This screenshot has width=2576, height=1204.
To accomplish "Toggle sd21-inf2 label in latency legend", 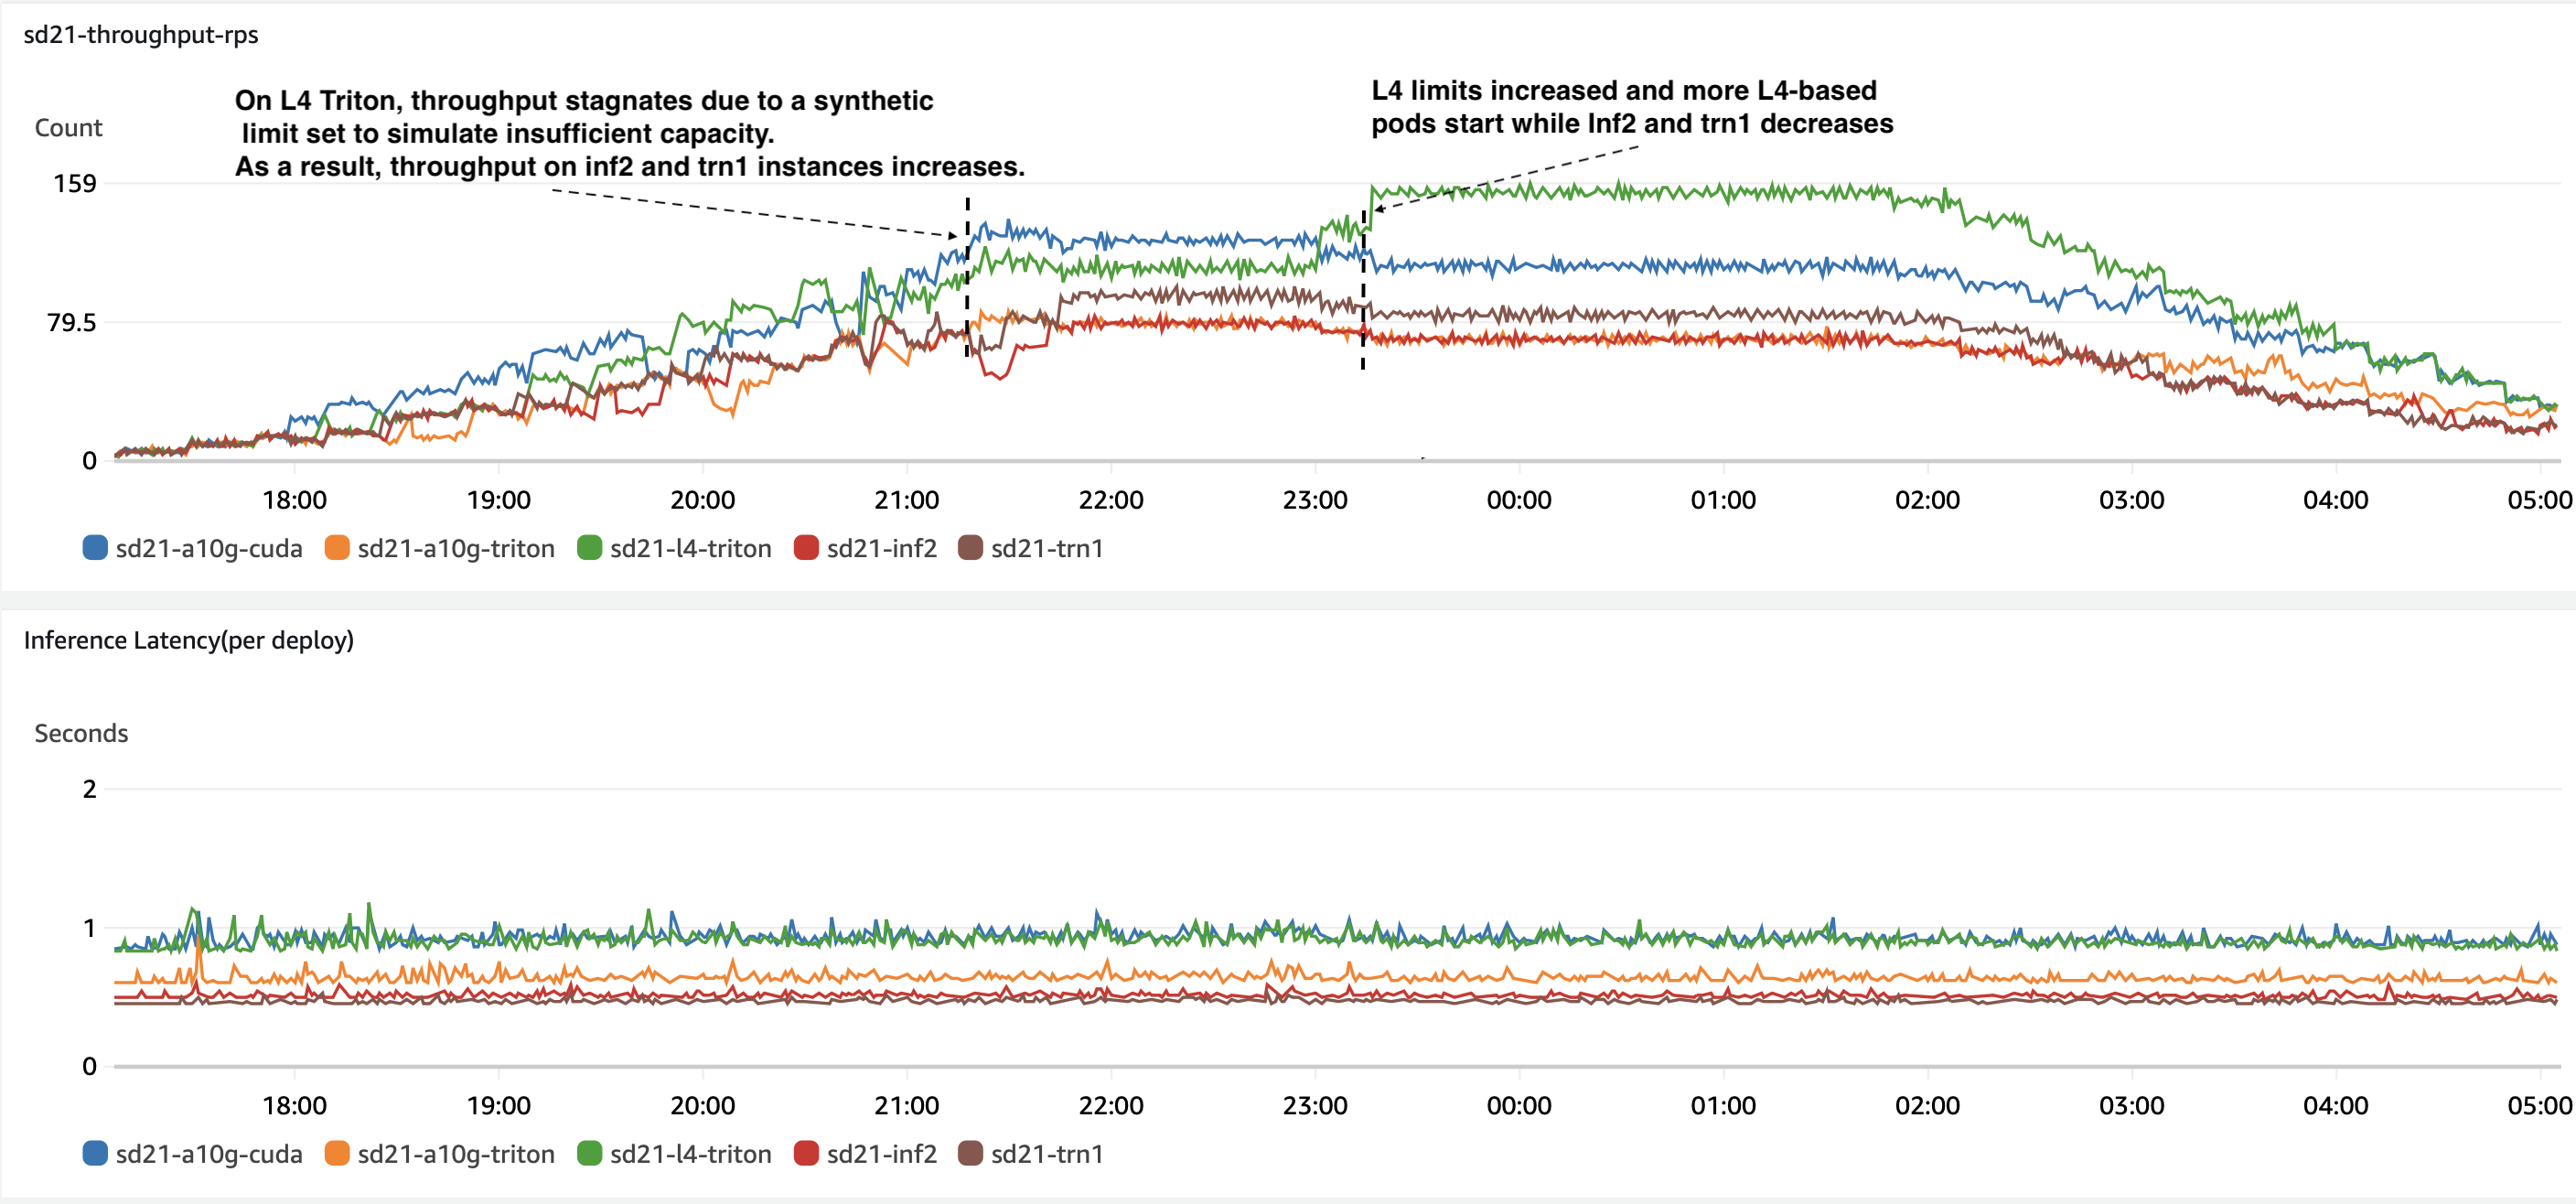I will (881, 1153).
